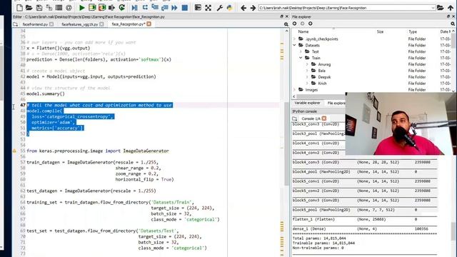Image resolution: width=457 pixels, height=257 pixels.
Task: Run cell and advance icon
Action: [x=102, y=8]
